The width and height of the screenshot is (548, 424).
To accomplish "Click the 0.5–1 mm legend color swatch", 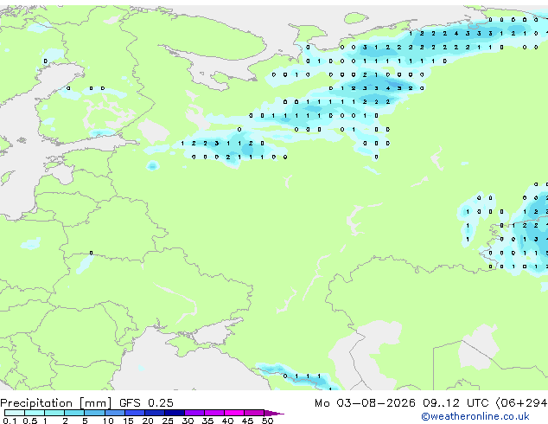I will coord(35,413).
